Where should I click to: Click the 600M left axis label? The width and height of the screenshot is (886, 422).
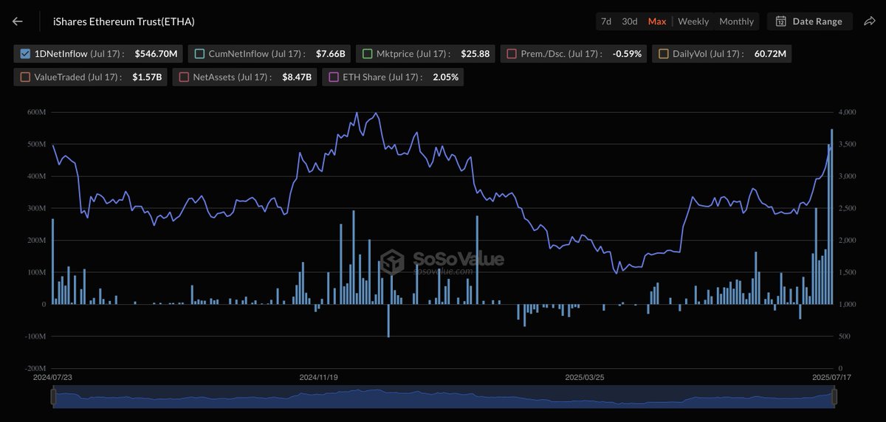[38, 112]
